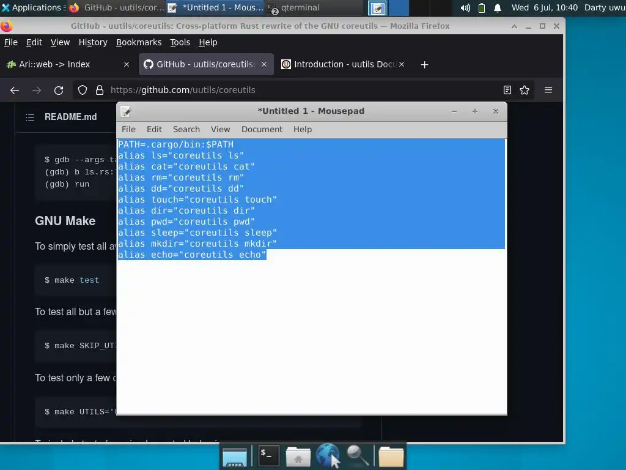Open the Applications menu
626x470 pixels.
point(34,7)
